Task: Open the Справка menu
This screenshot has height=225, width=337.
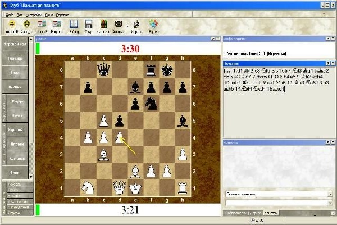Action: (x=62, y=15)
